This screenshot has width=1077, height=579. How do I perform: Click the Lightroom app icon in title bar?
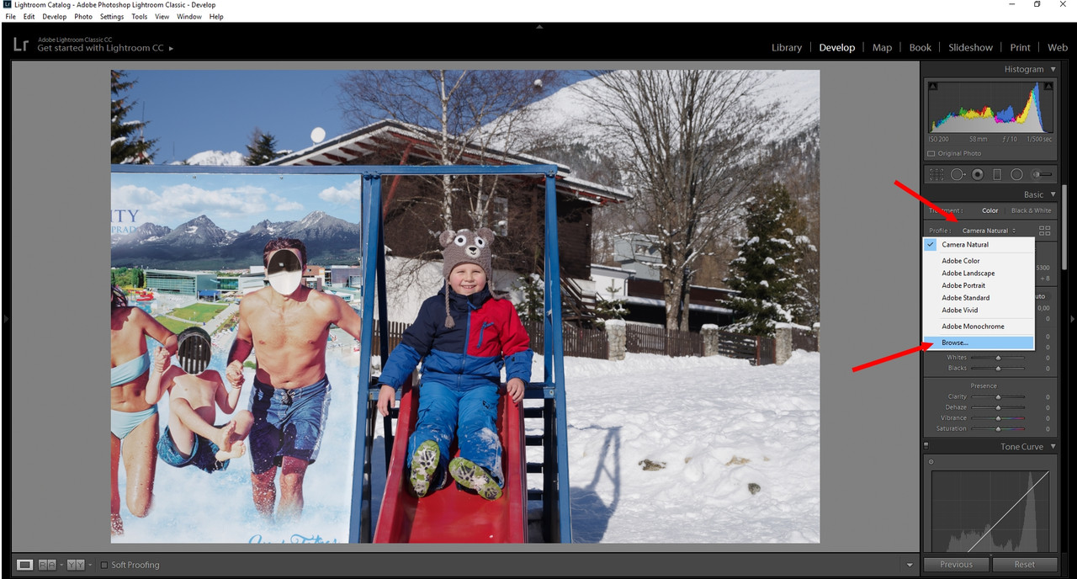click(7, 4)
